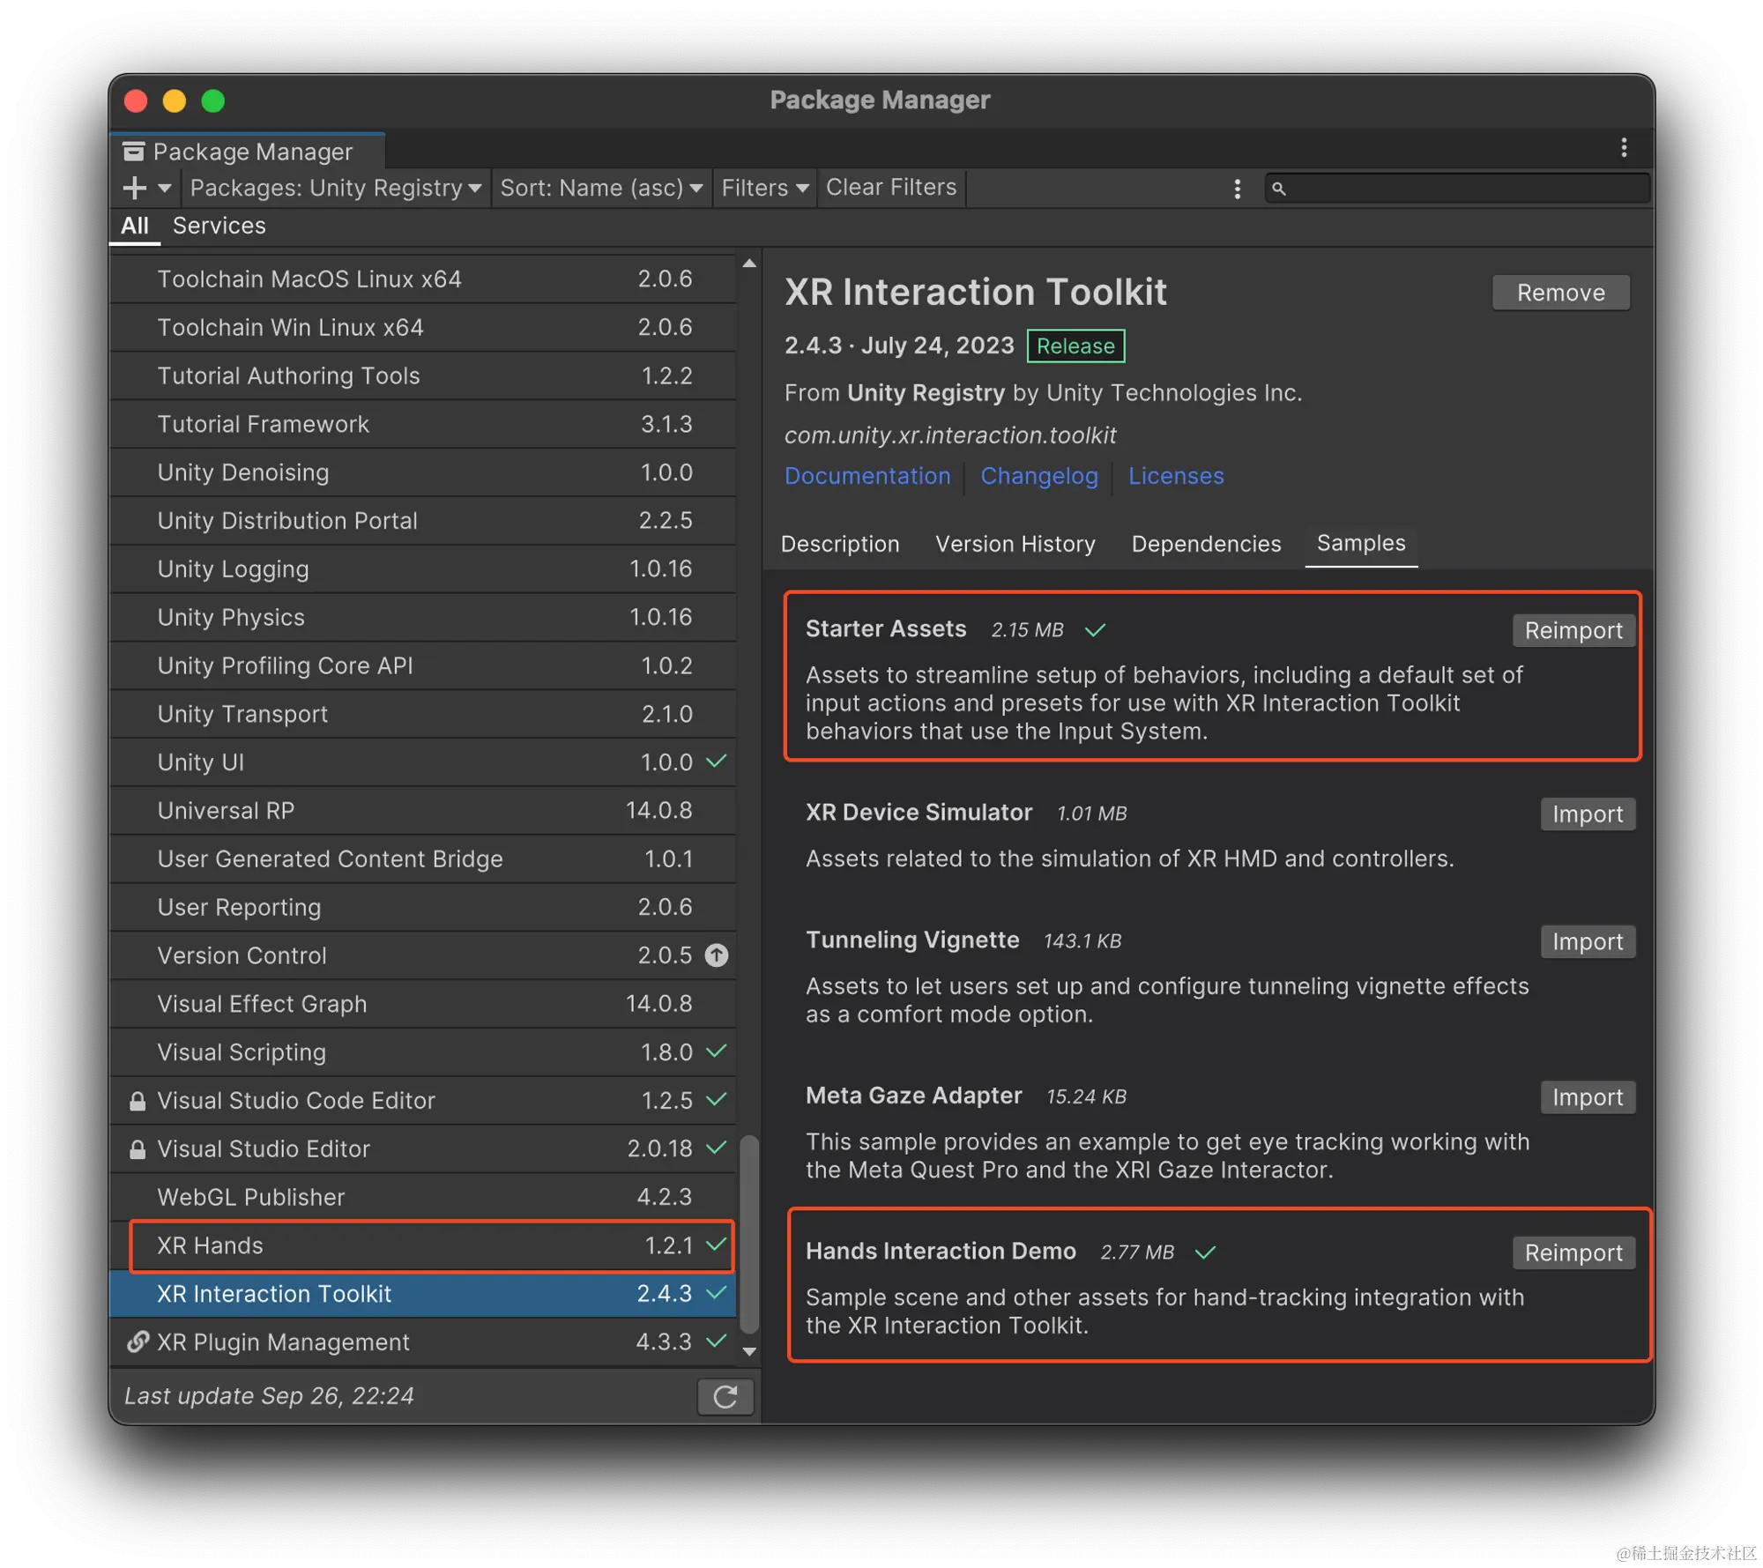1763x1568 pixels.
Task: Click the Version Control update available icon
Action: click(x=717, y=955)
